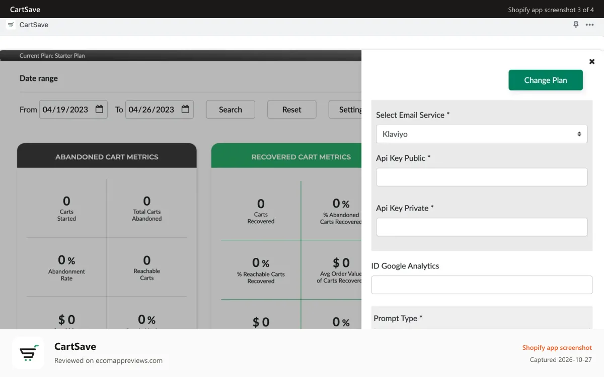
Task: Click the Prompt Type label
Action: pos(398,318)
